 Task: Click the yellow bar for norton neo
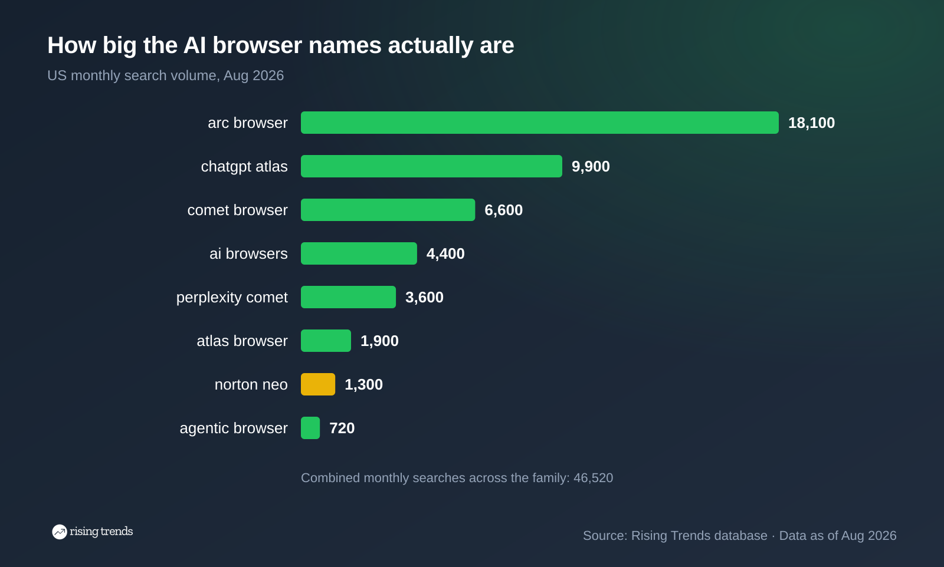(x=318, y=384)
